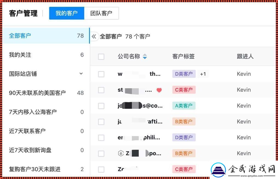Open 复购客户30天未跟进 filter
The image size is (278, 179).
(46, 169)
